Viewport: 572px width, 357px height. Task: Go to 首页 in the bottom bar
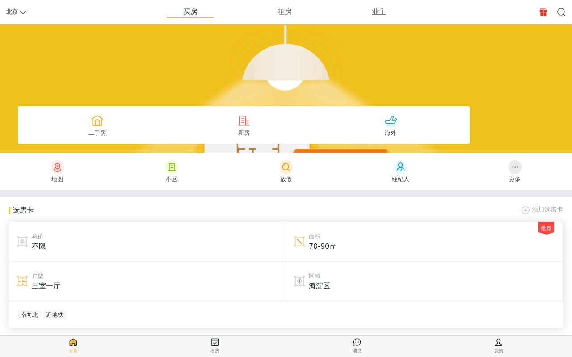(73, 346)
